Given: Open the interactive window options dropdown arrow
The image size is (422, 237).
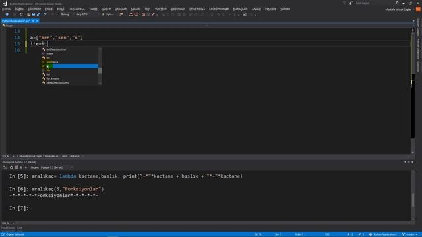Looking at the screenshot, I should click(405, 162).
